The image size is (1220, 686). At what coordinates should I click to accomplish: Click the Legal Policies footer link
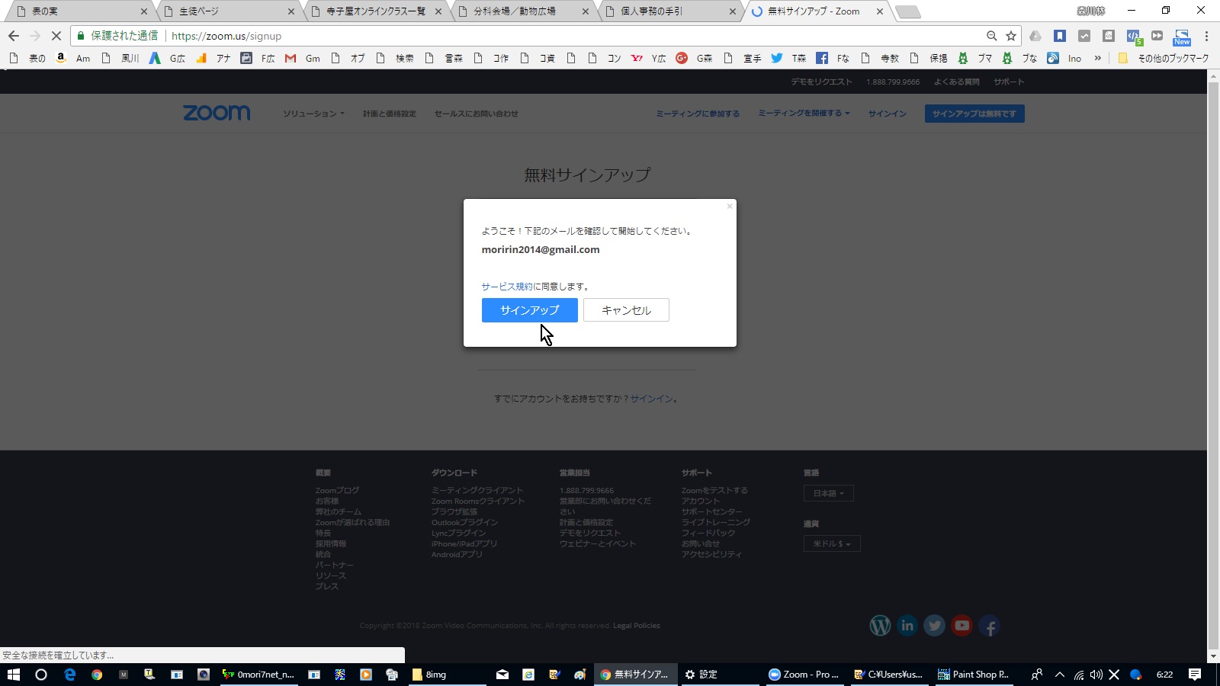[x=637, y=626]
